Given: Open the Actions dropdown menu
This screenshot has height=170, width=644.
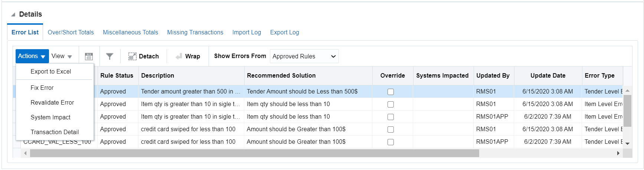Looking at the screenshot, I should click(32, 56).
